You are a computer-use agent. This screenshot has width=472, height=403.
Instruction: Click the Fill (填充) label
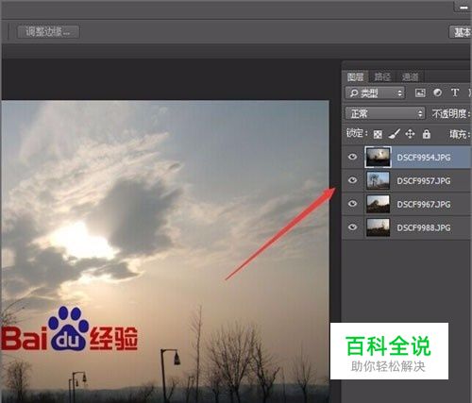point(460,134)
